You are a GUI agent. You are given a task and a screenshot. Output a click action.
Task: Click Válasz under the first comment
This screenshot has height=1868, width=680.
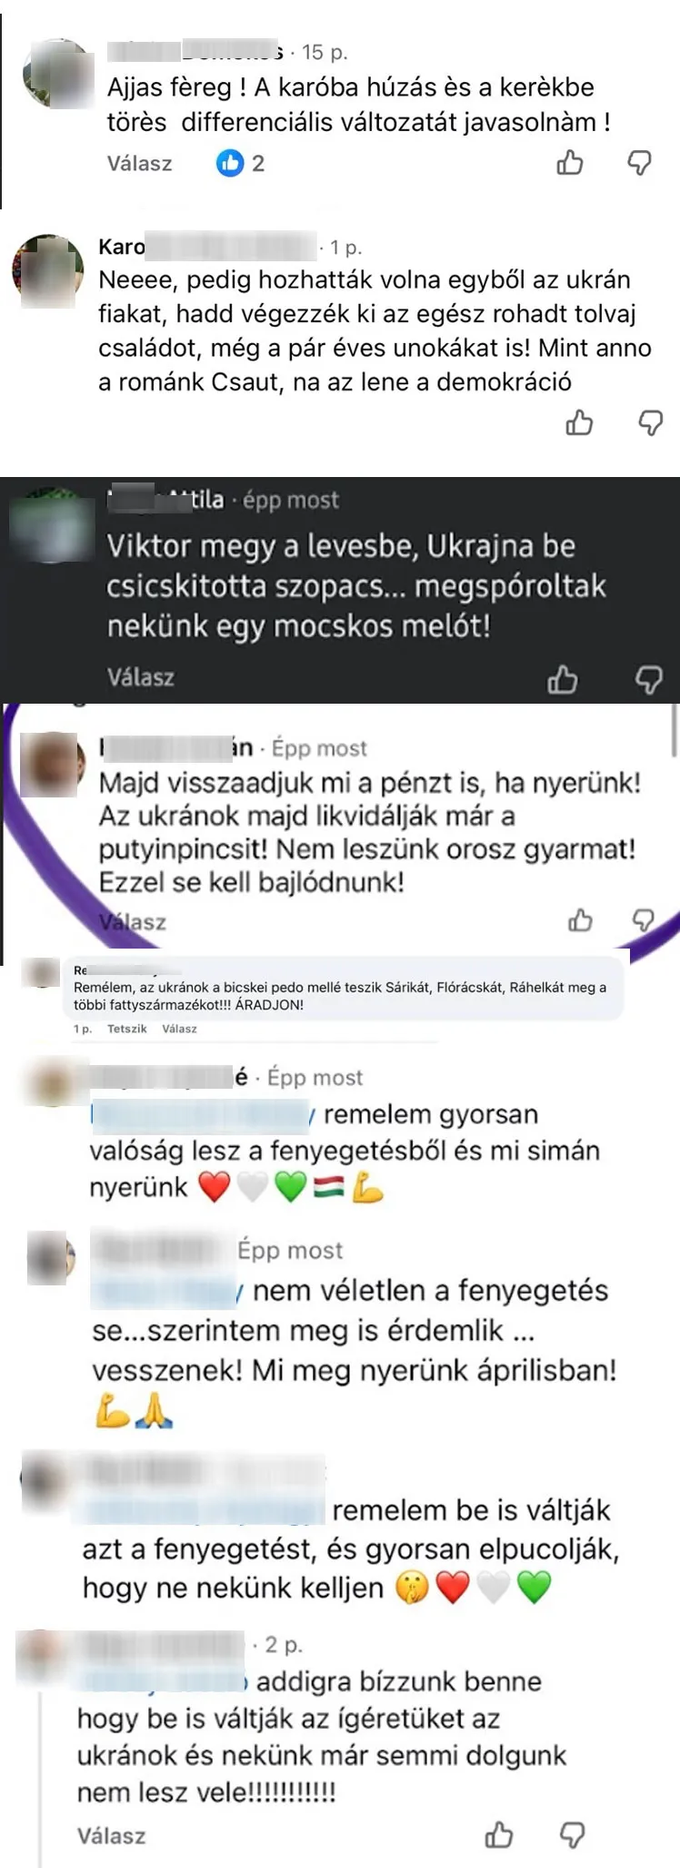point(139,164)
